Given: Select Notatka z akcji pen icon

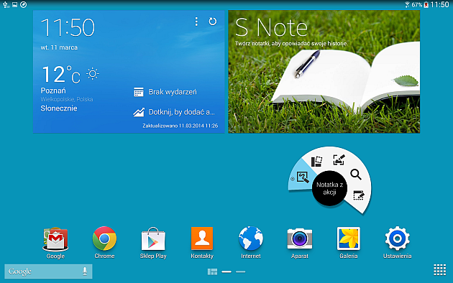Looking at the screenshot, I should 303,177.
